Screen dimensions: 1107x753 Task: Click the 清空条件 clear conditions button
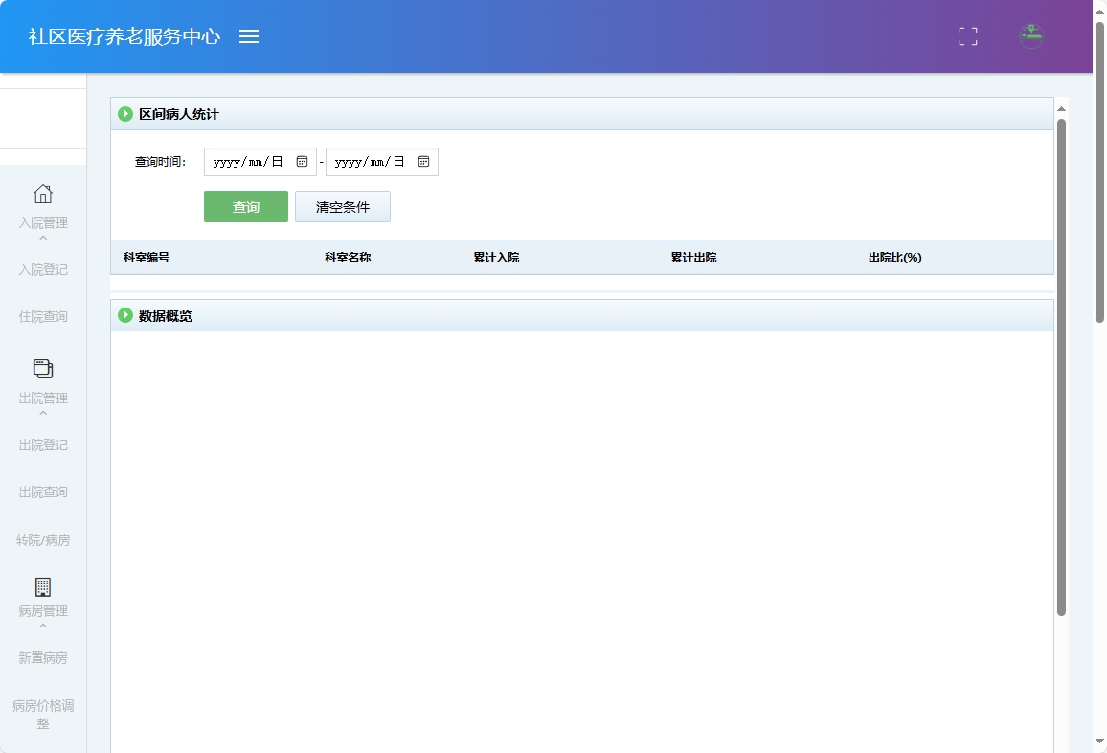click(342, 206)
